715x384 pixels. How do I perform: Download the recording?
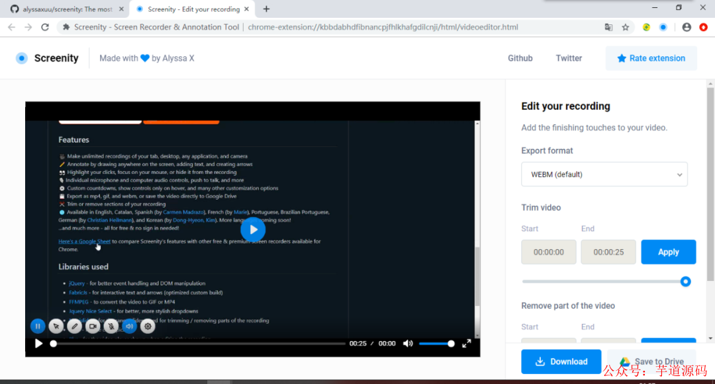point(561,362)
